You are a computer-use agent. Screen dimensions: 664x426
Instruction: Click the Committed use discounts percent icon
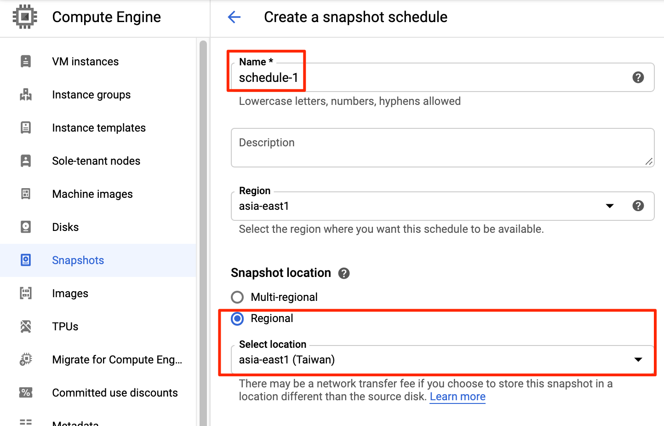(x=26, y=392)
